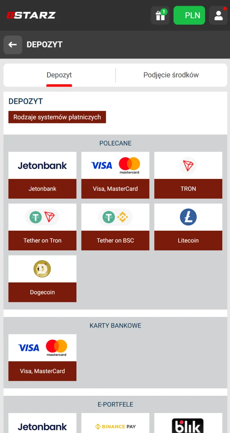Image resolution: width=230 pixels, height=433 pixels.
Task: Select Jetonbank under POLECANE
Action: (42, 175)
